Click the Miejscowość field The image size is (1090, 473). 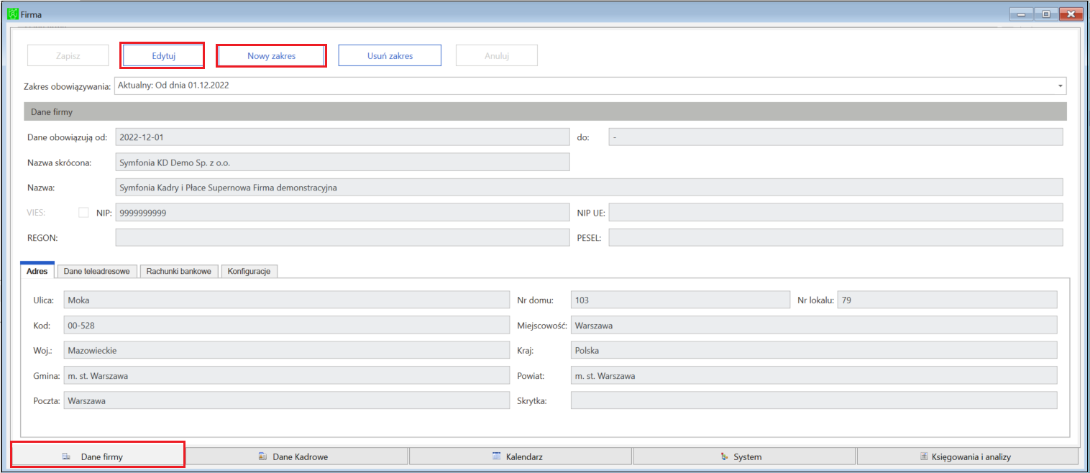[813, 326]
